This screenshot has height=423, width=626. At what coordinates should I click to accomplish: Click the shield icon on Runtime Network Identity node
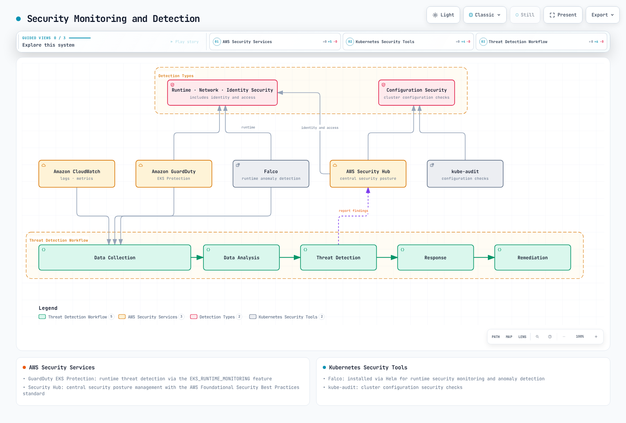(173, 85)
